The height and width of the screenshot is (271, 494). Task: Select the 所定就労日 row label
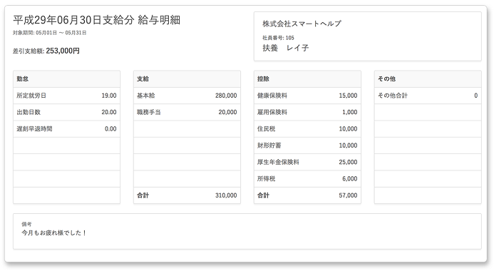(x=31, y=96)
